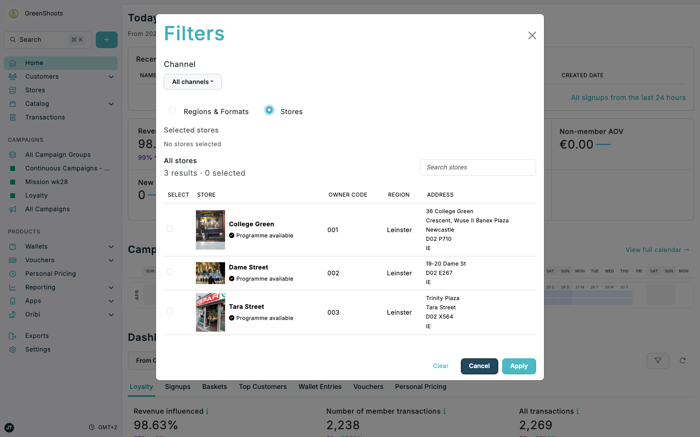Expand the Customers sidebar section

pos(111,77)
